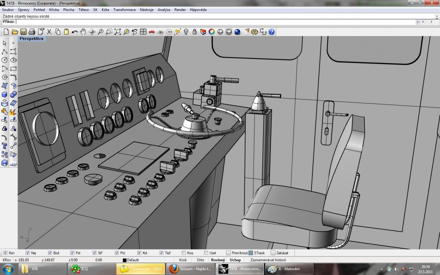
Task: Toggle the Stř osnap checkbox
Action: [95, 253]
